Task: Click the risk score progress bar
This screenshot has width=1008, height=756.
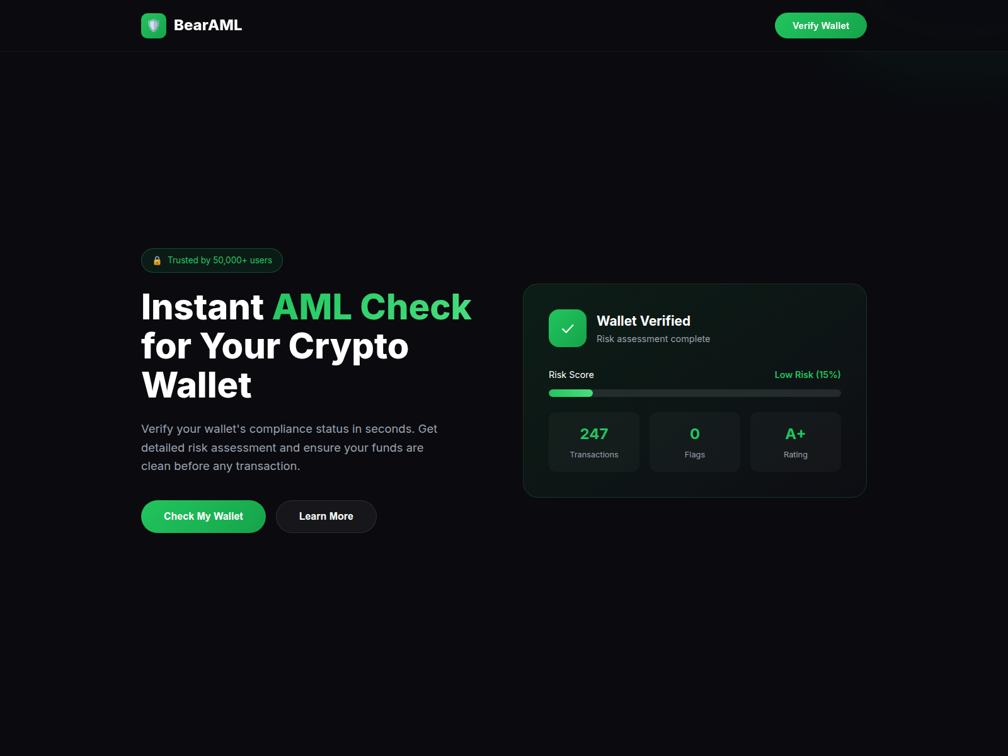Action: click(695, 393)
